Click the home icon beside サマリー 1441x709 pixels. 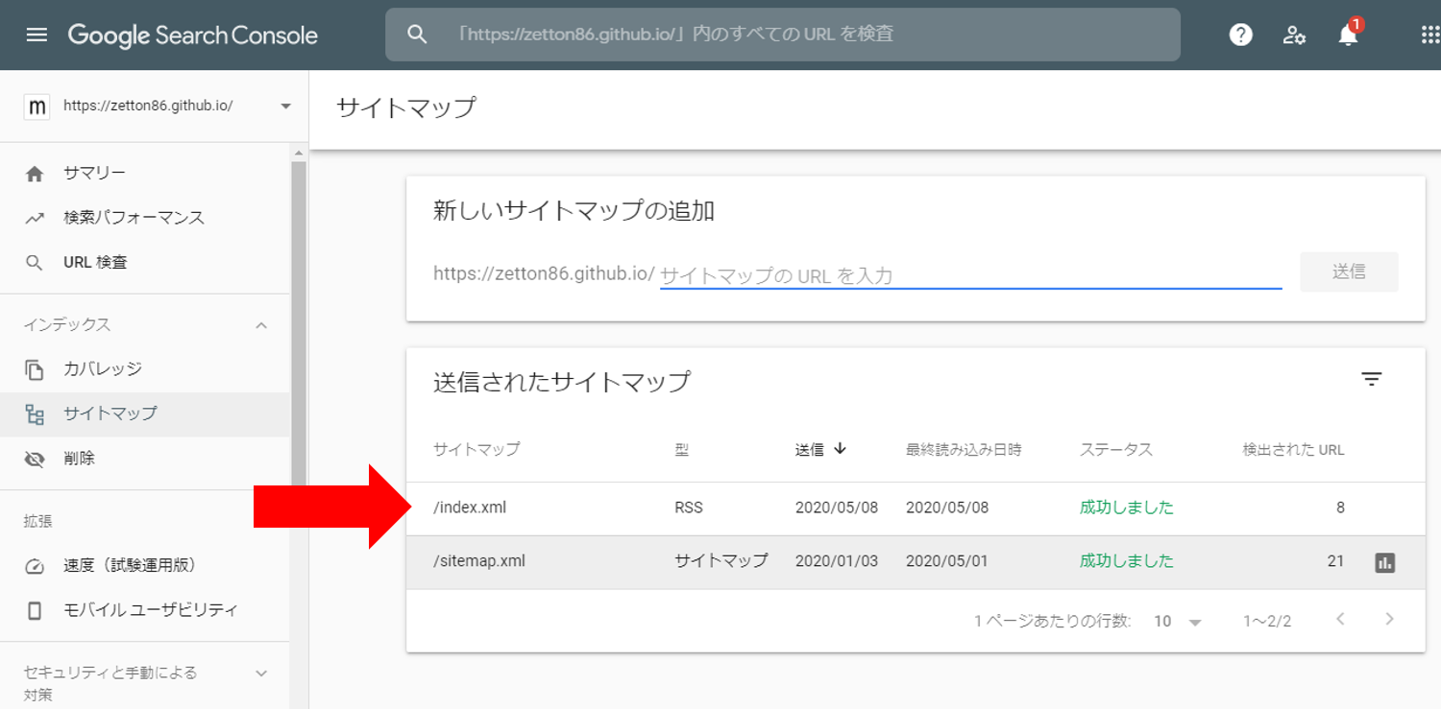35,174
